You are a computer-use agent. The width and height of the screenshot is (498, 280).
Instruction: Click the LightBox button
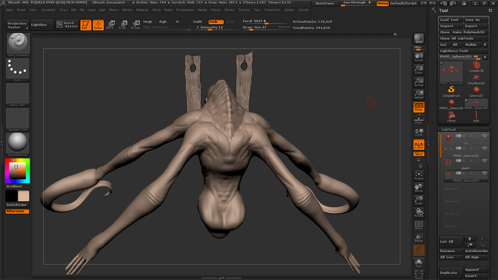tap(41, 25)
